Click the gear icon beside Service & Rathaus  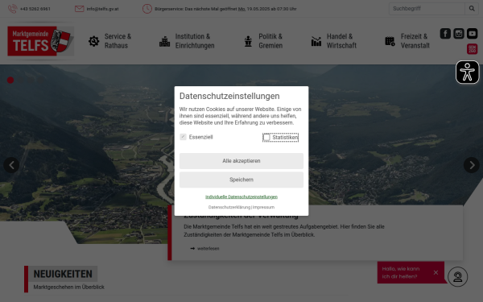point(93,41)
